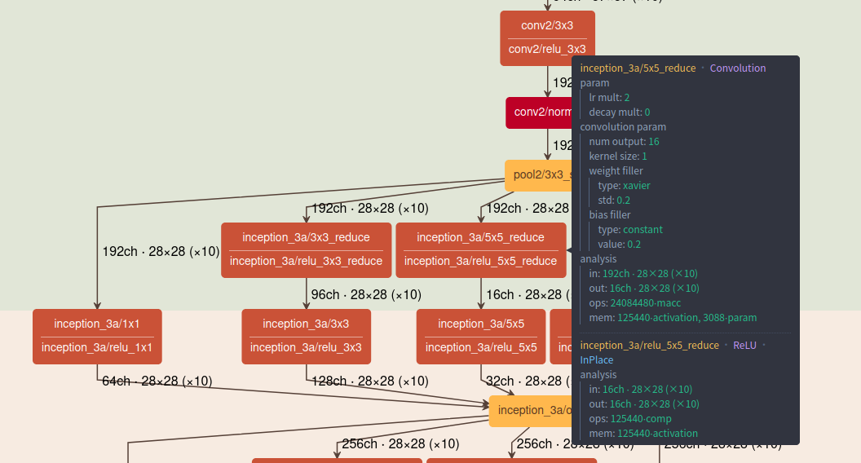This screenshot has height=463, width=861.
Task: Click the inception_3a/5x5 layer node
Action: coord(480,324)
